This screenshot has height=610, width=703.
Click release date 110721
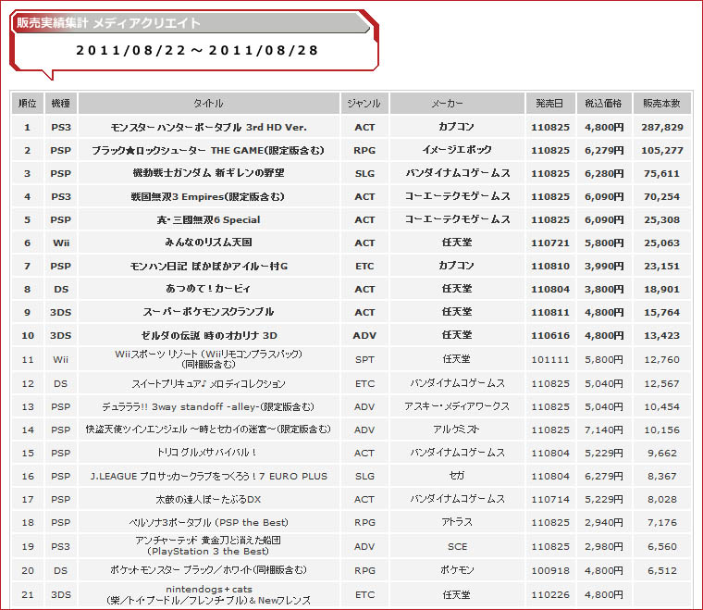click(x=550, y=243)
